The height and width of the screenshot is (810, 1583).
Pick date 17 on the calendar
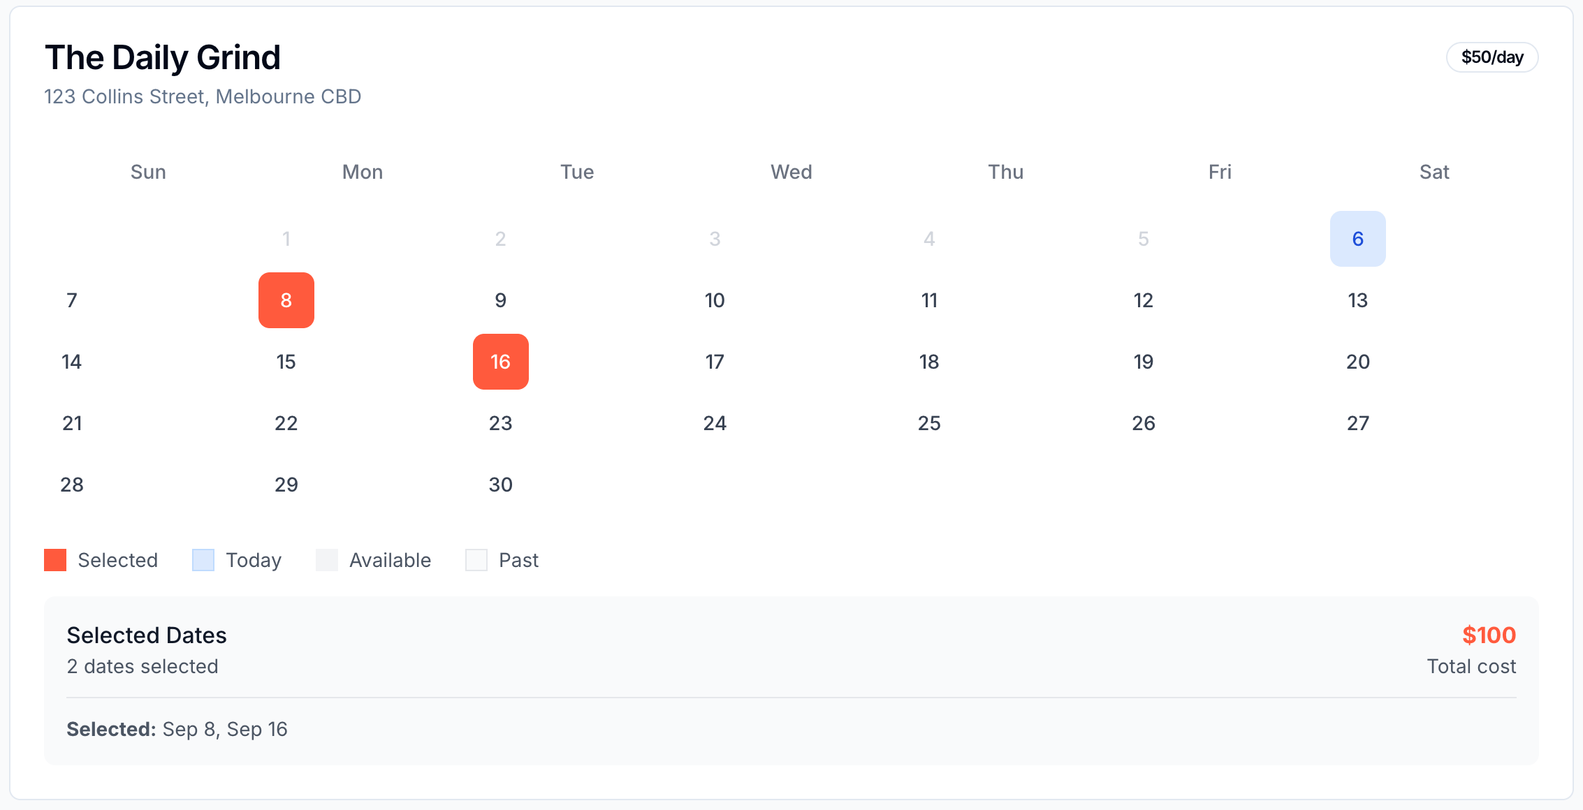point(715,362)
